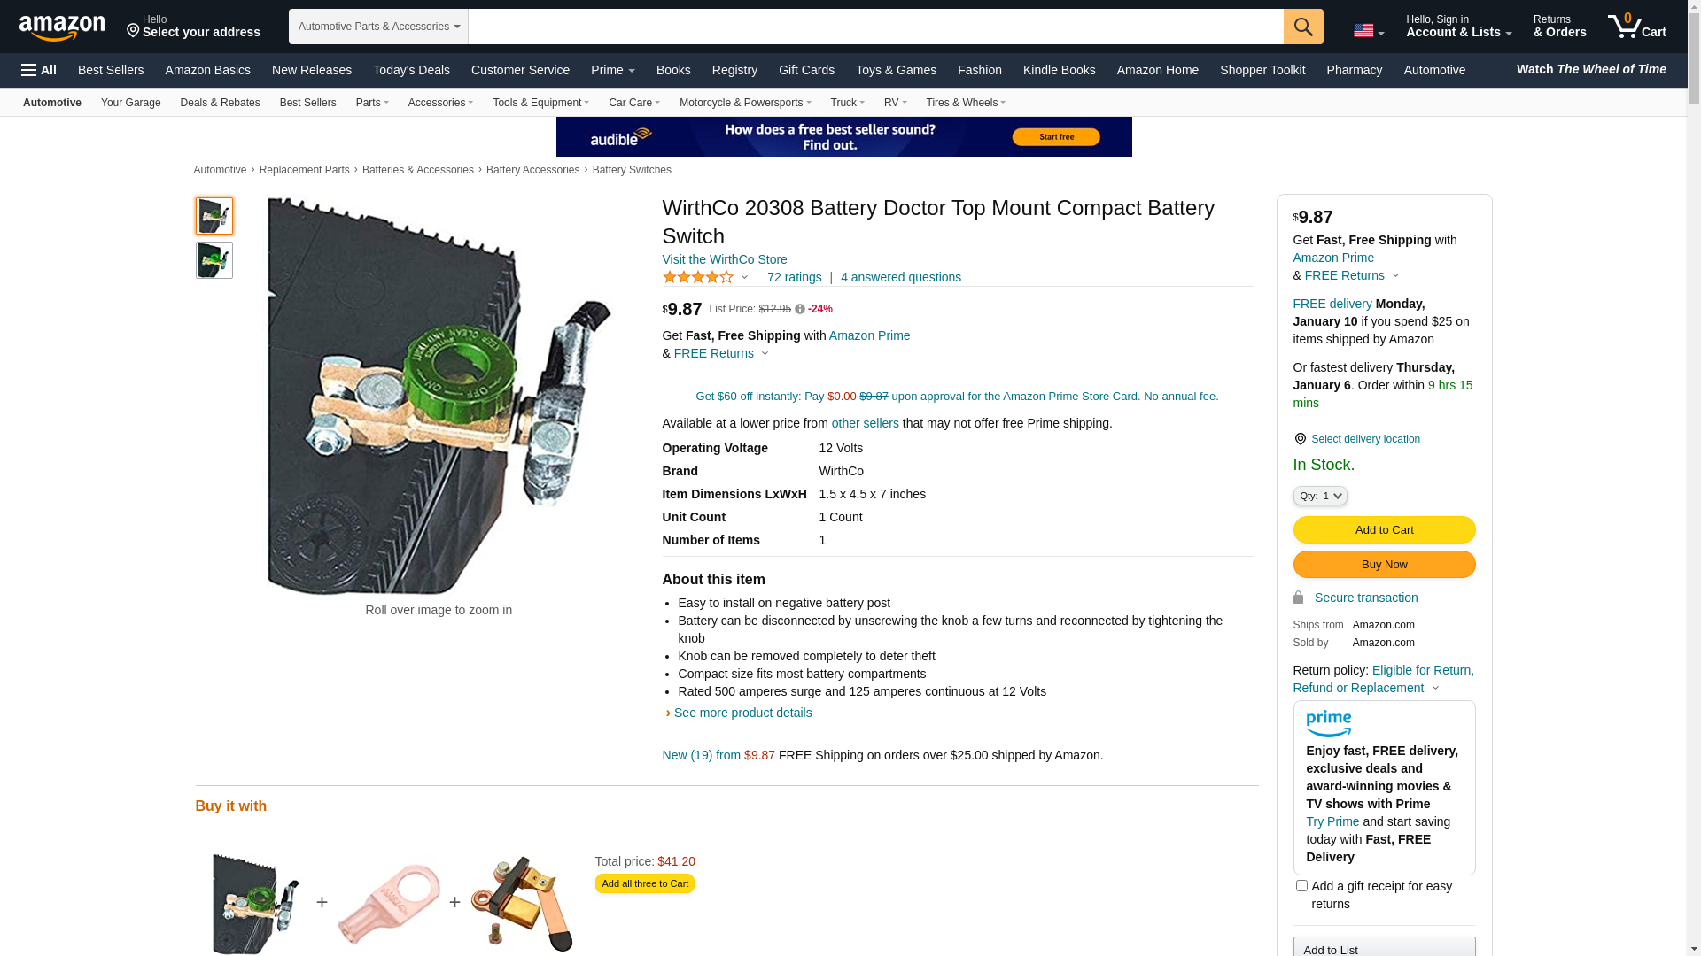1701x956 pixels.
Task: Expand the FREE Returns chevron under price
Action: coord(765,354)
